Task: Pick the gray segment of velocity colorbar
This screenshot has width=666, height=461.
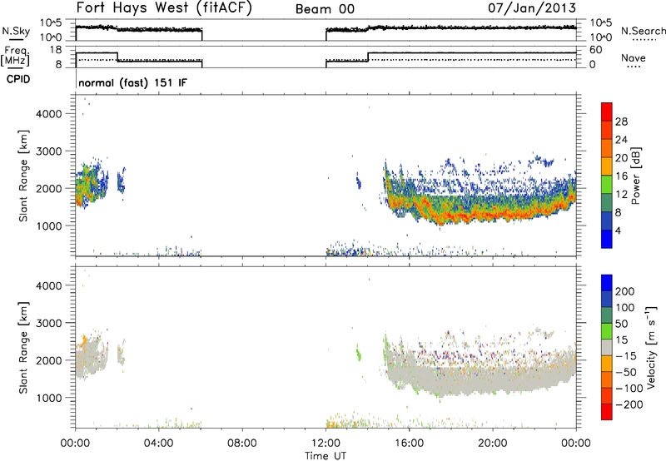Action: [x=607, y=348]
